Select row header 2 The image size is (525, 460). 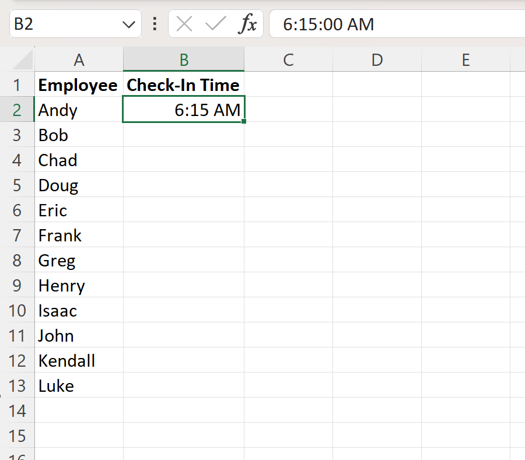(17, 110)
